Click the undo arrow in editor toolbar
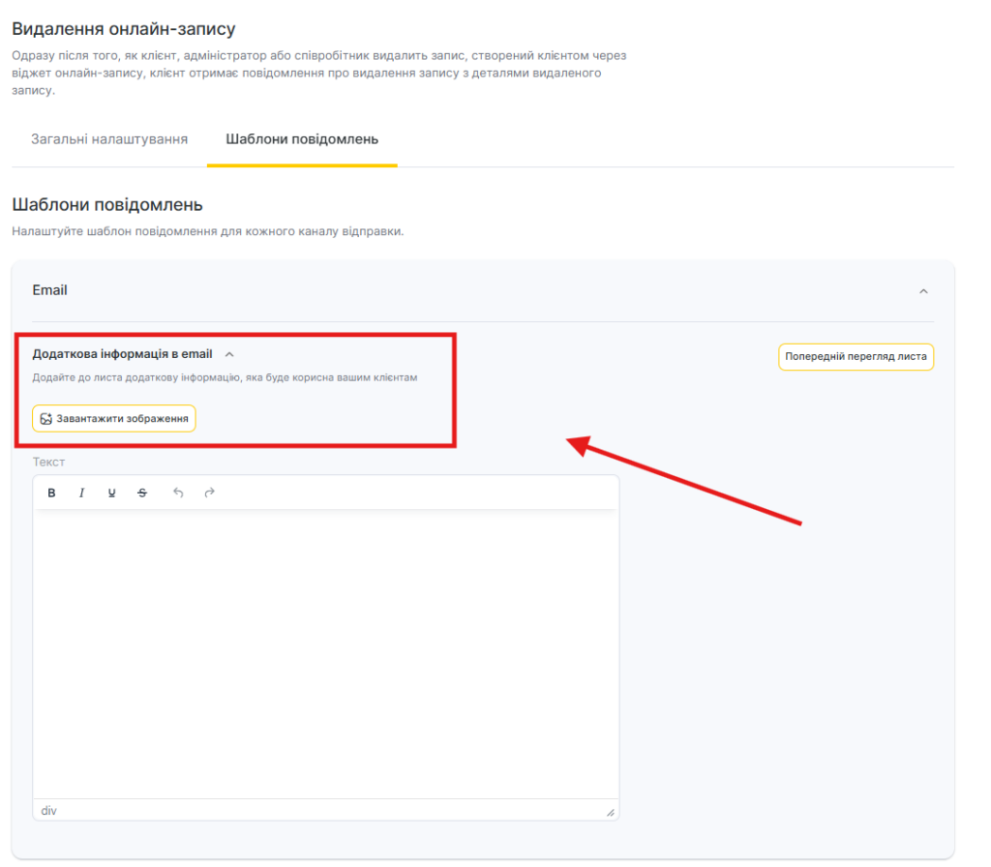Viewport: 991px width, 867px height. click(178, 493)
